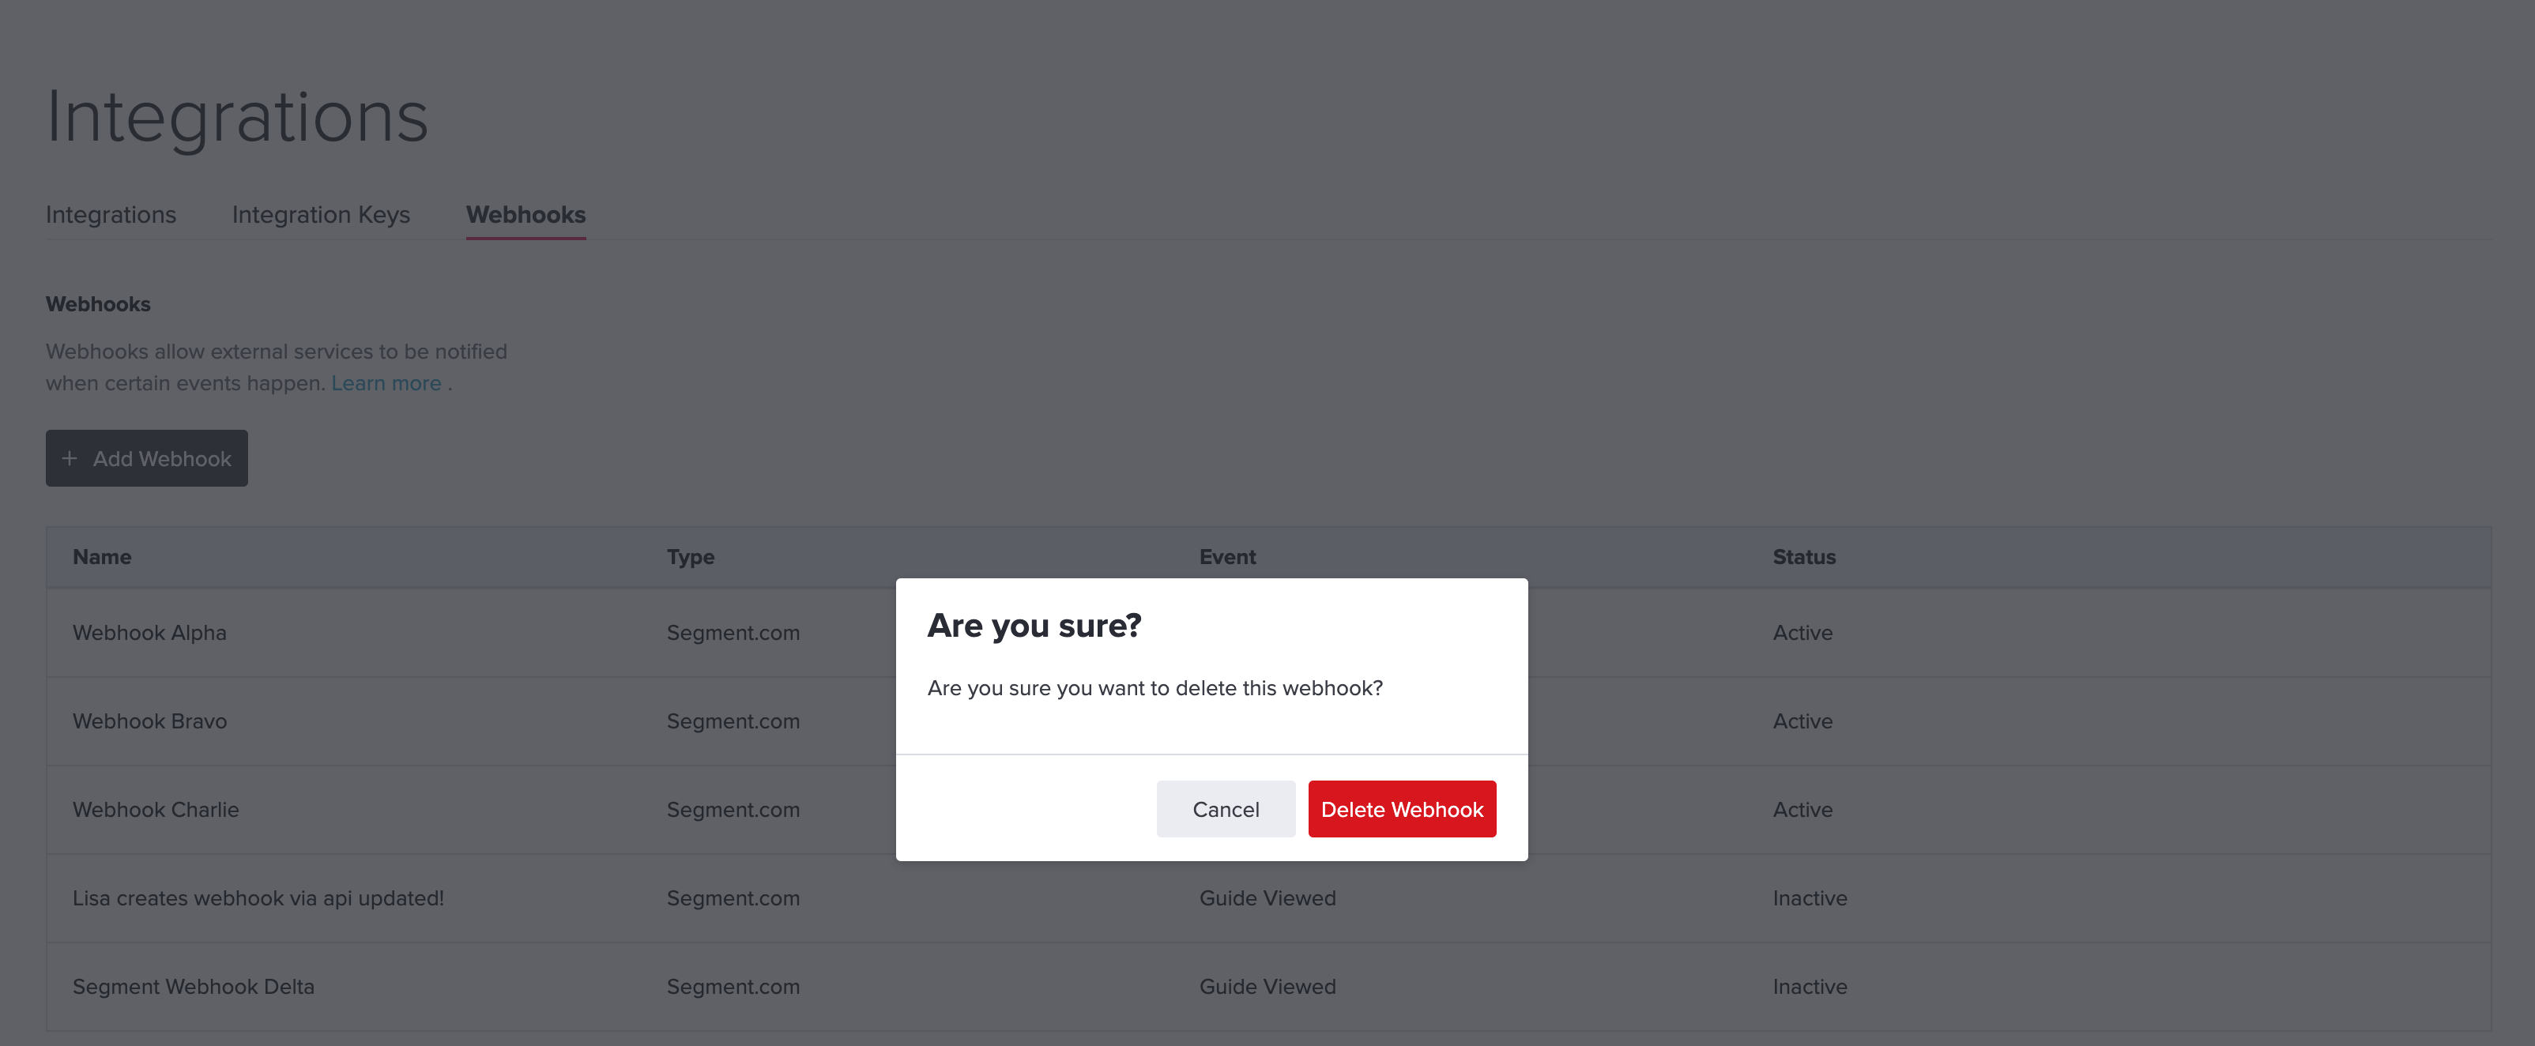Click the Type column header
2535x1046 pixels.
(x=691, y=557)
